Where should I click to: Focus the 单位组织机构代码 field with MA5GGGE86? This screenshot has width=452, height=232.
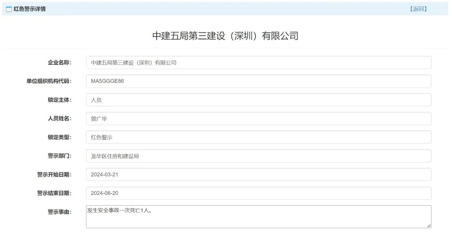pyautogui.click(x=259, y=81)
